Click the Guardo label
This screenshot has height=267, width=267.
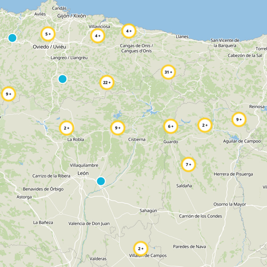[171, 142]
